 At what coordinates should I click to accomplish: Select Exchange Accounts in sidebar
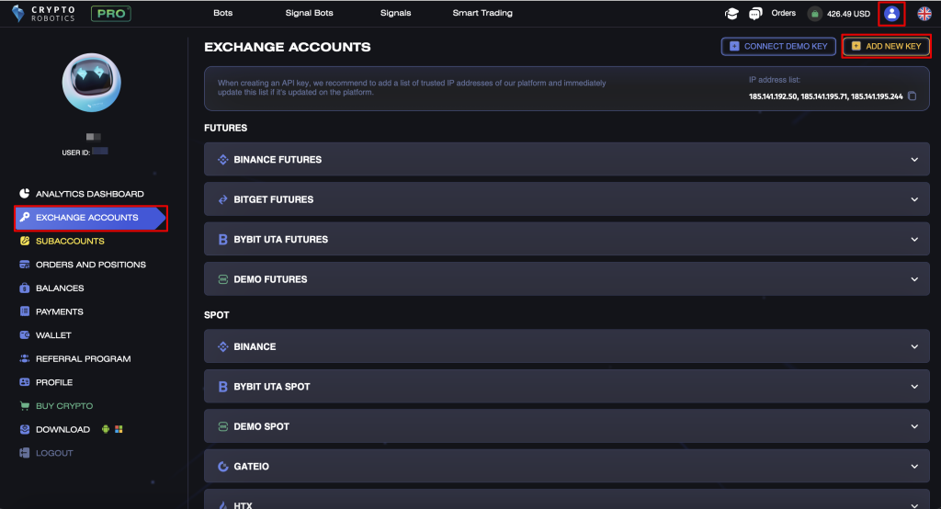[90, 217]
